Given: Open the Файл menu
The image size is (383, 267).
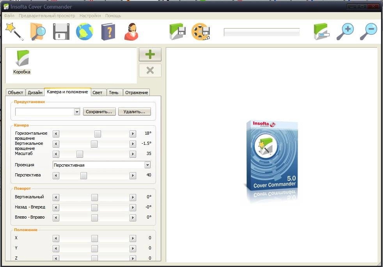Looking at the screenshot, I should tap(9, 16).
